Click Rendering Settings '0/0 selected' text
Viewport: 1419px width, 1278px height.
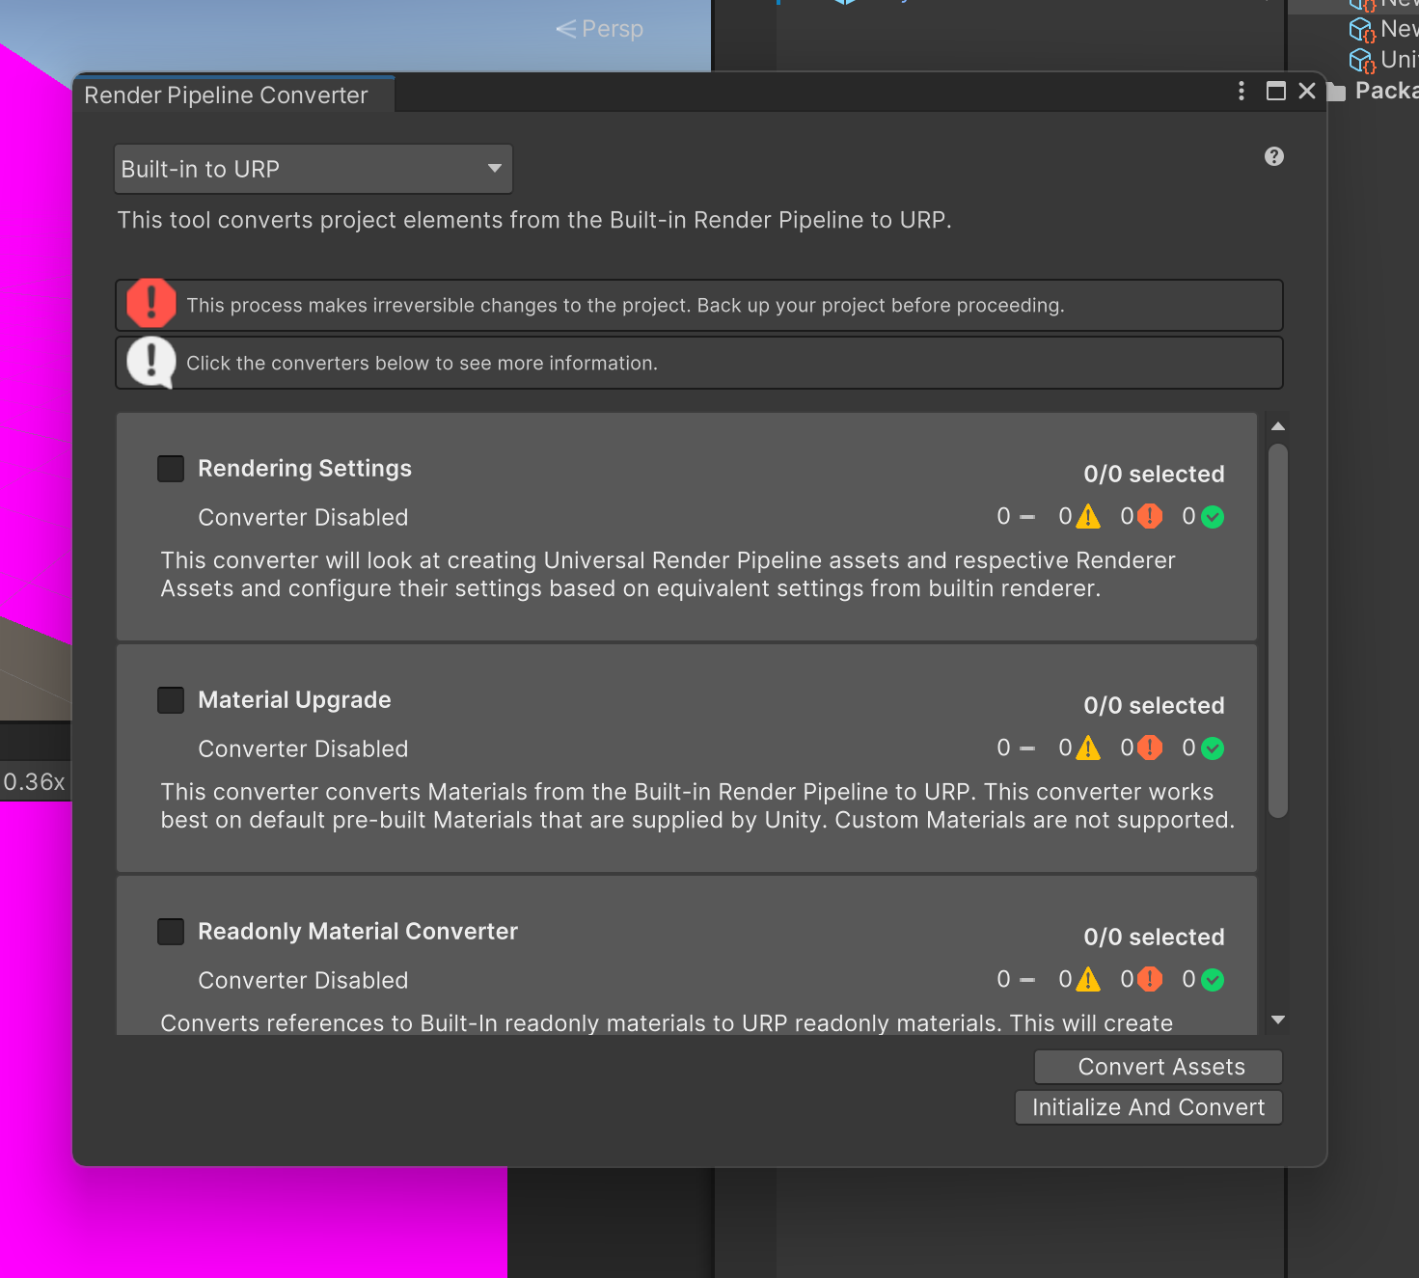click(x=1154, y=475)
